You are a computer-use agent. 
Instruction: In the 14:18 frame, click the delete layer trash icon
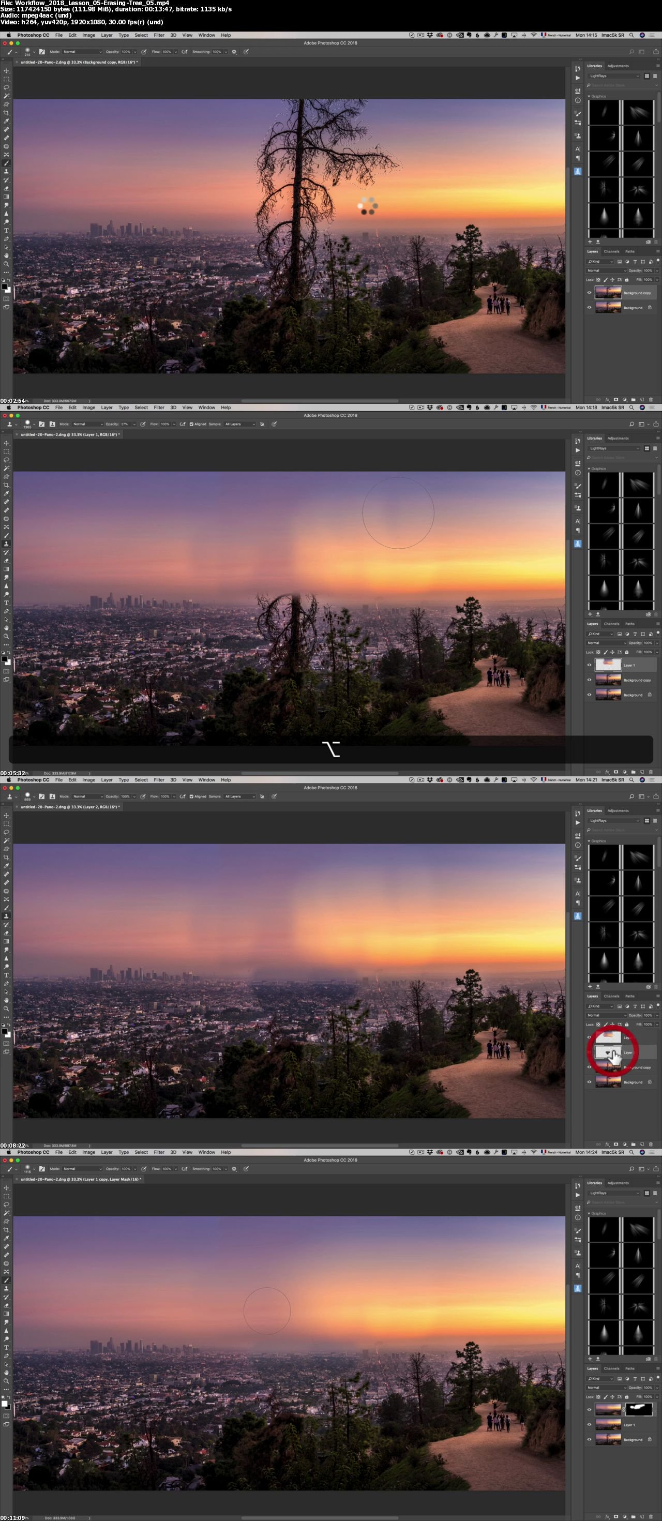click(651, 772)
